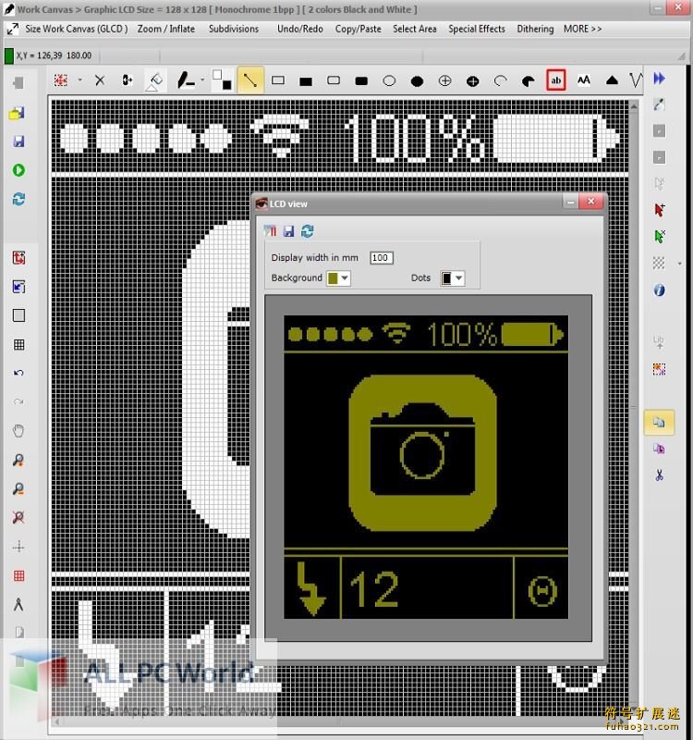The image size is (693, 740).
Task: Click the highlighted copy icon in right sidebar
Action: click(x=659, y=423)
